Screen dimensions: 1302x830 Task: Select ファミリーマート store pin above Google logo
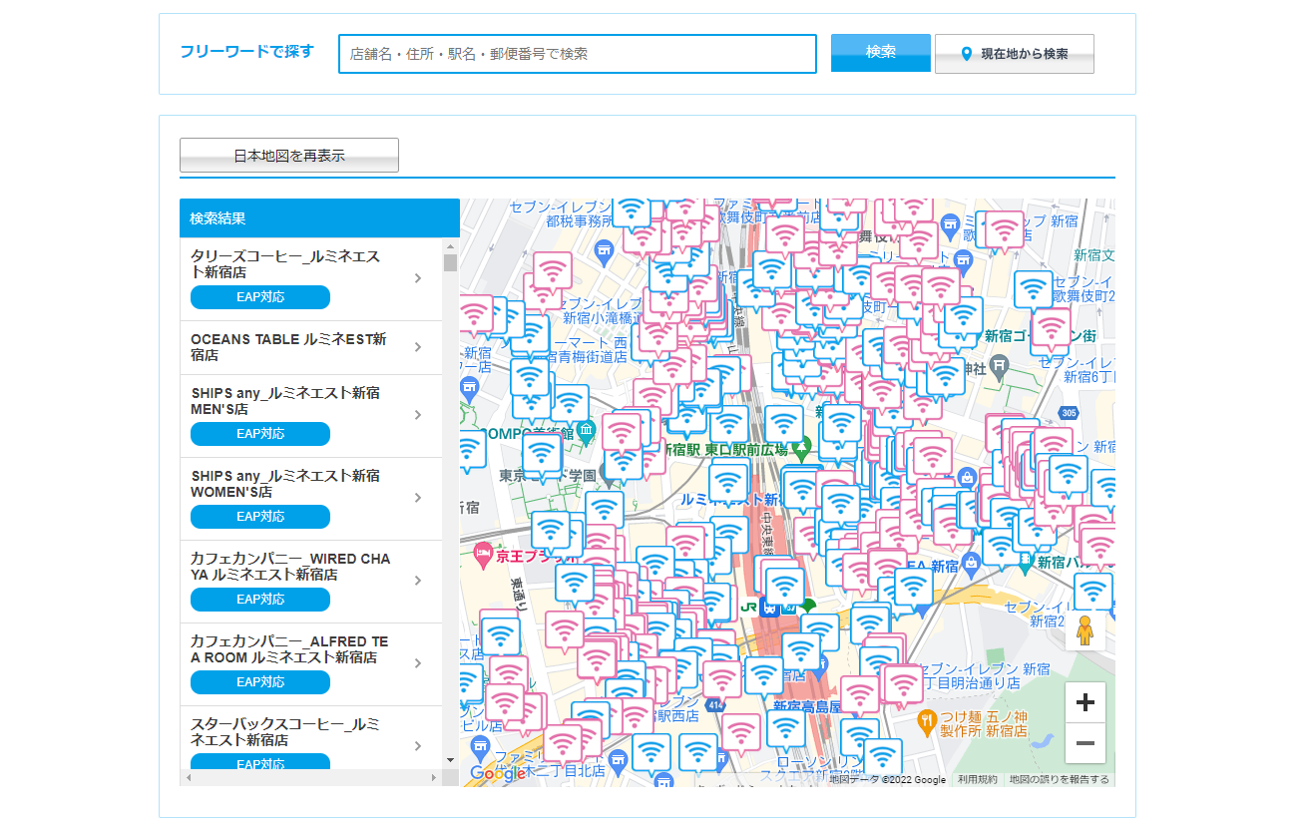point(481,747)
